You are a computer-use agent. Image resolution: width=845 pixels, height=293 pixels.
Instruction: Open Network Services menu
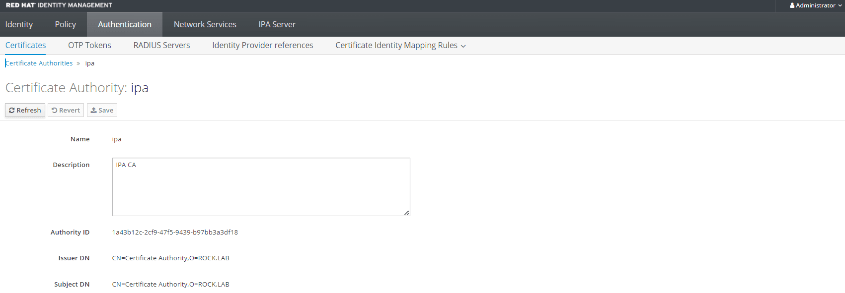coord(205,24)
